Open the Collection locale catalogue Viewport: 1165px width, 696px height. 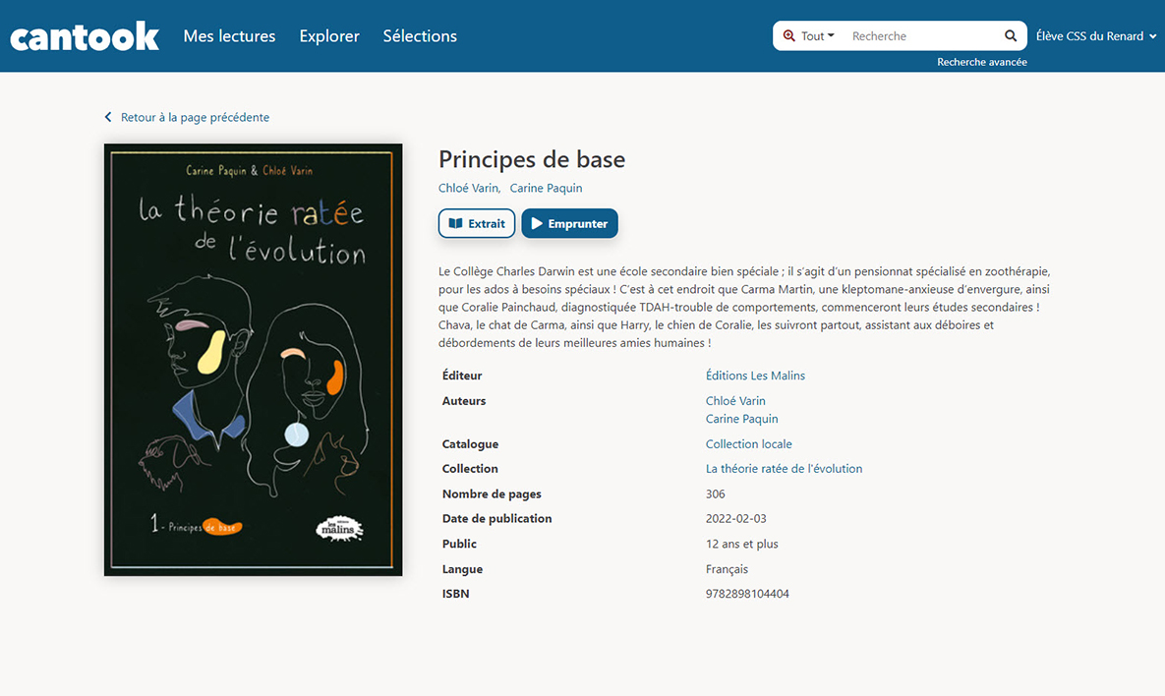pyautogui.click(x=749, y=443)
